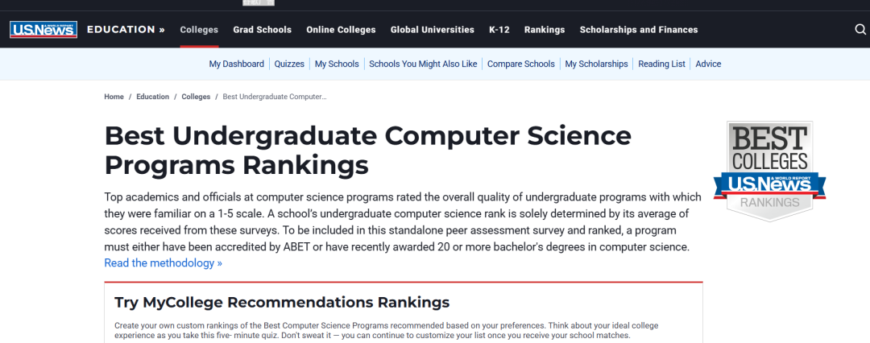The image size is (870, 343).
Task: Open Scholarships and Finances menu
Action: coord(639,30)
